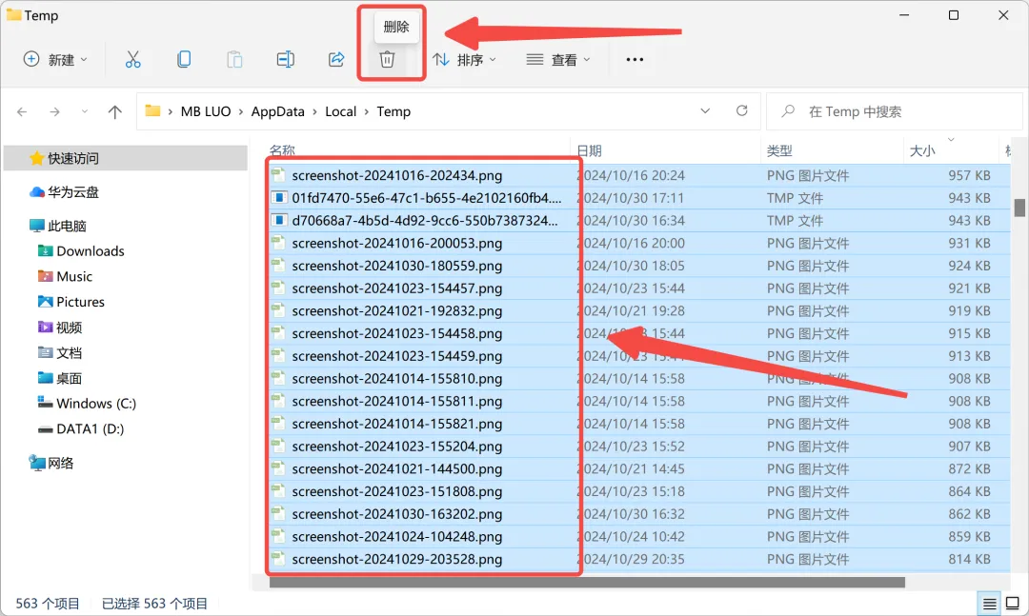Select file screenshot-20241016-200053.png
Image resolution: width=1029 pixels, height=616 pixels.
tap(396, 244)
